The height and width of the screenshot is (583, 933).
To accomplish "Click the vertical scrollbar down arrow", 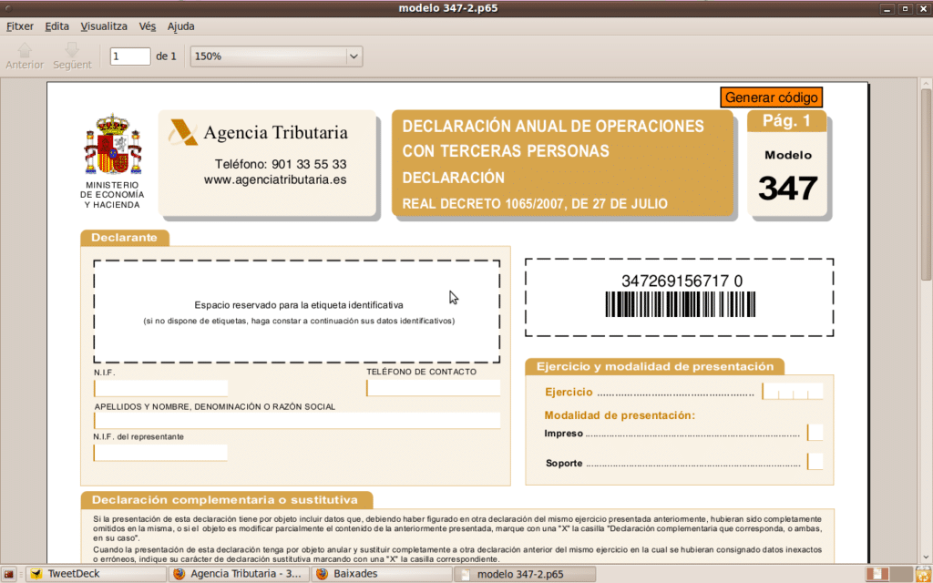I will pyautogui.click(x=926, y=557).
